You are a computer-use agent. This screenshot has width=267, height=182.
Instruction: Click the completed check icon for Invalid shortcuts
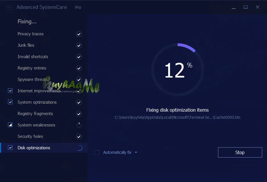[79, 57]
